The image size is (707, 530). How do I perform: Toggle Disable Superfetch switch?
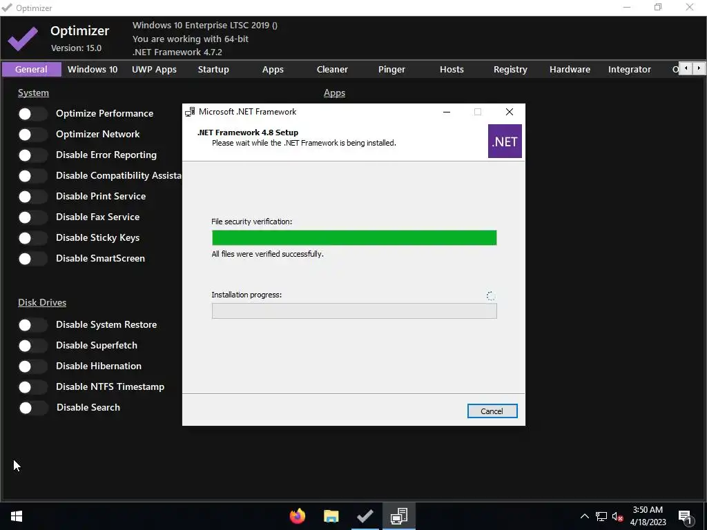[32, 346]
